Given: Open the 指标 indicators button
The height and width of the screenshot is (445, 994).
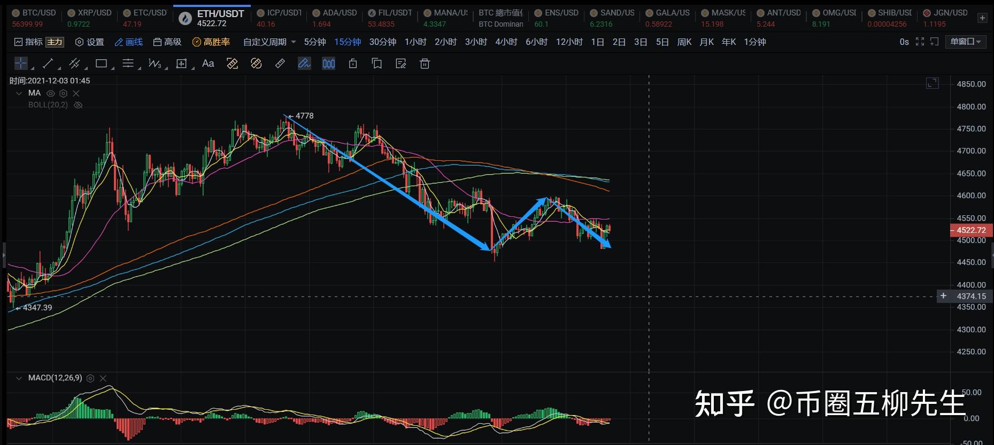Looking at the screenshot, I should (28, 42).
